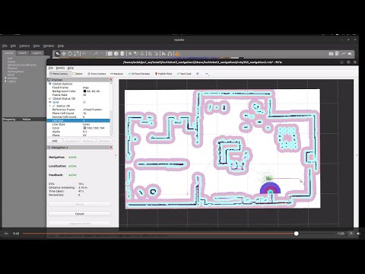Open the Gazebo plot chart icon

344,53
